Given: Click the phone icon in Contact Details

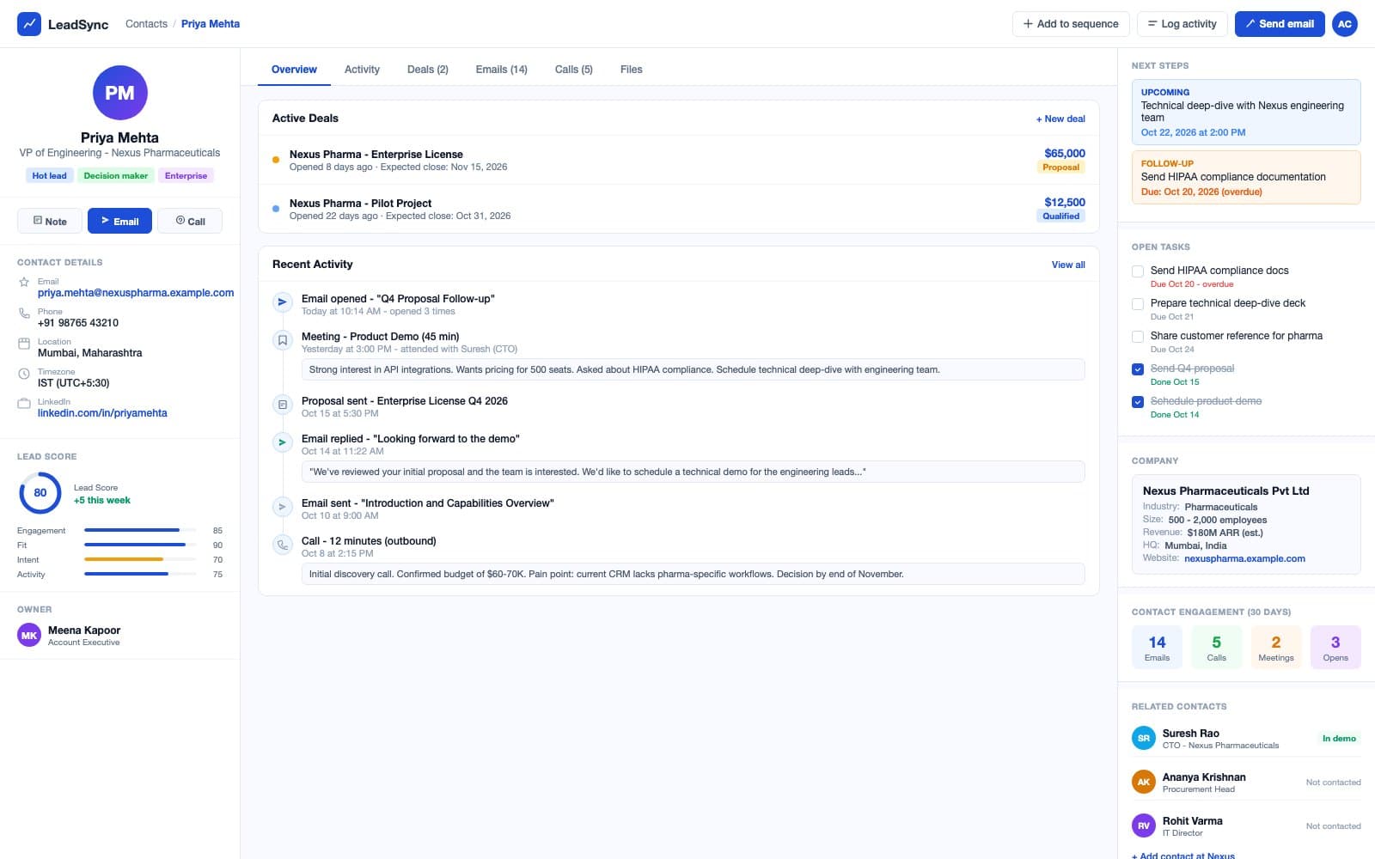Looking at the screenshot, I should tap(24, 314).
